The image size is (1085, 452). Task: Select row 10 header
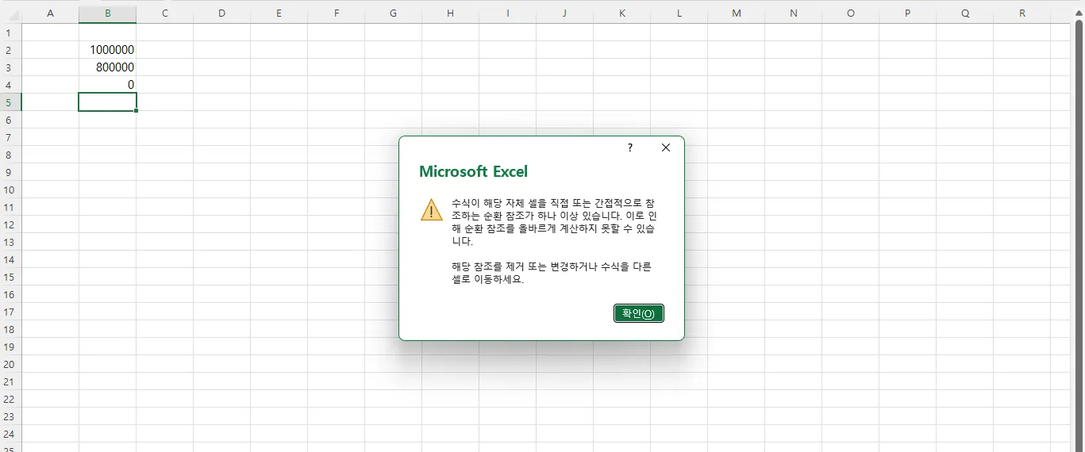click(x=10, y=190)
